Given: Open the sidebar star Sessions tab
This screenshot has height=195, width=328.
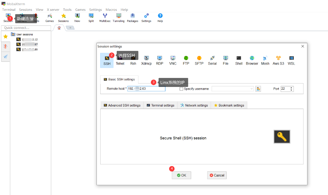Looking at the screenshot, I should point(6,37).
